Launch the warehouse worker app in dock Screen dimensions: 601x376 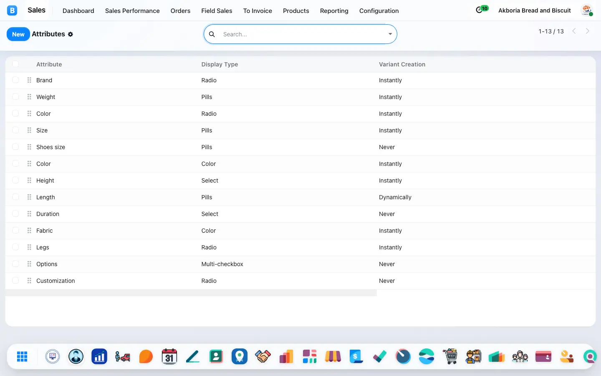(473, 356)
